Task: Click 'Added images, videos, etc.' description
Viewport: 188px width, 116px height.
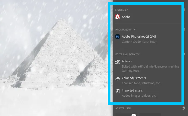Action: click(x=139, y=96)
